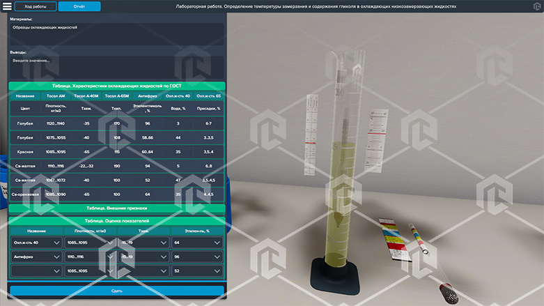Click the floating scale card left of cylinder

click(x=311, y=135)
